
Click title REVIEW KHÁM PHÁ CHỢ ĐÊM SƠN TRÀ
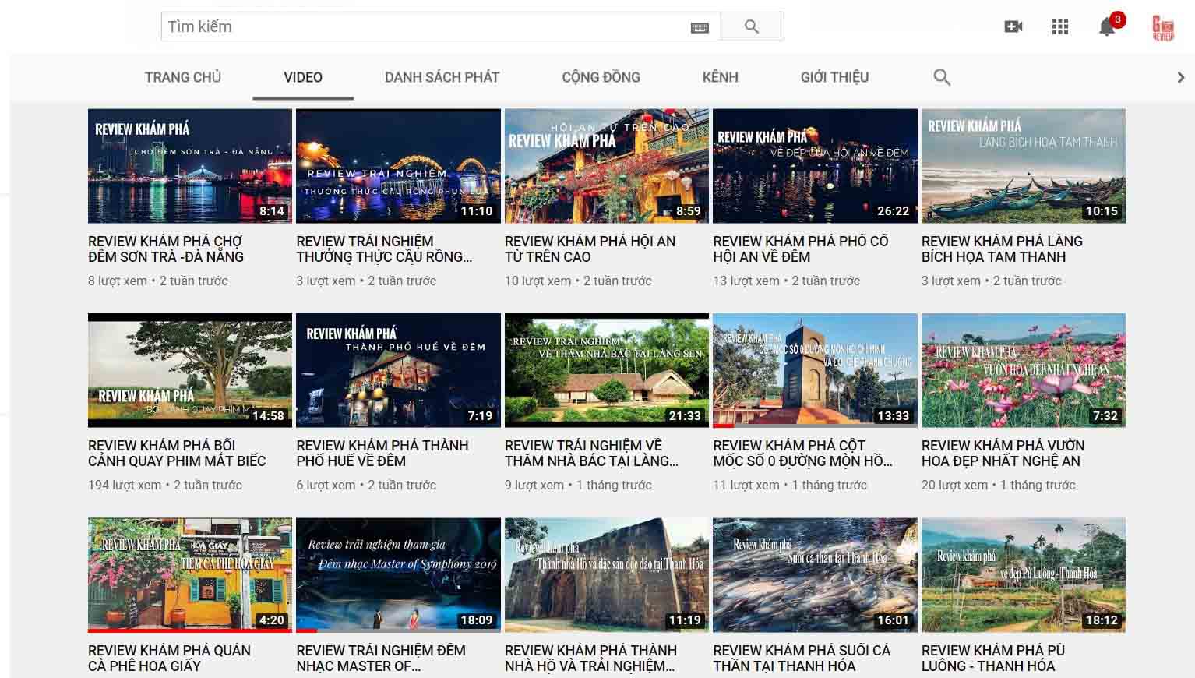[166, 249]
